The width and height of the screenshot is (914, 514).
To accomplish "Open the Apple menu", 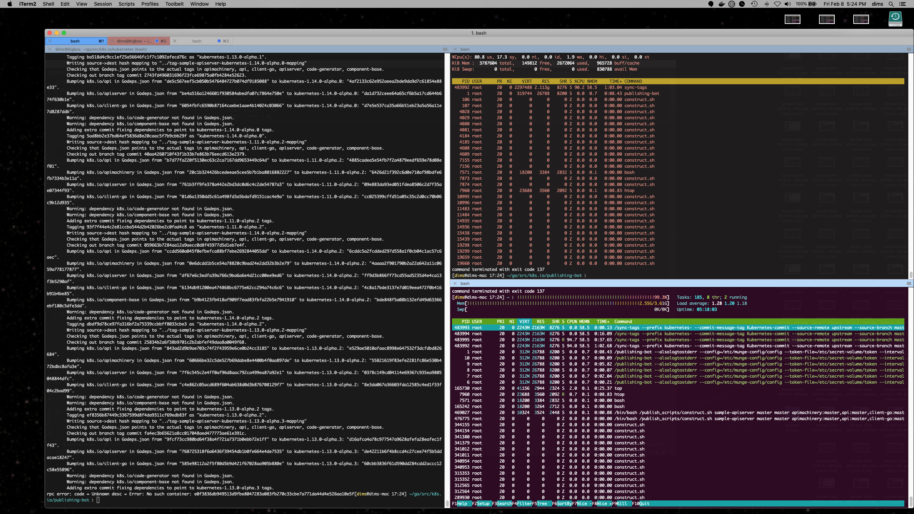I will click(x=10, y=4).
